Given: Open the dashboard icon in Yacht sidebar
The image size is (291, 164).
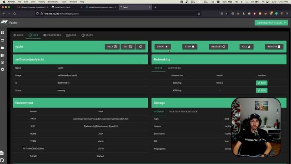Looking at the screenshot, I should 2,32.
